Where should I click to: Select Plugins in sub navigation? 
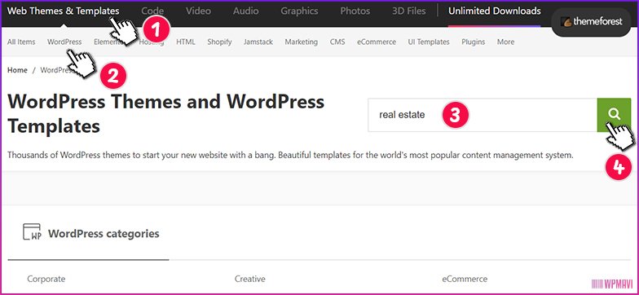[473, 42]
